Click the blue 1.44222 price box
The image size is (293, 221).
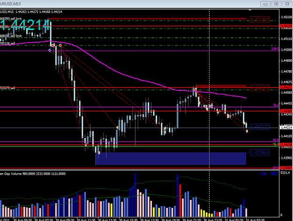pyautogui.click(x=260, y=127)
